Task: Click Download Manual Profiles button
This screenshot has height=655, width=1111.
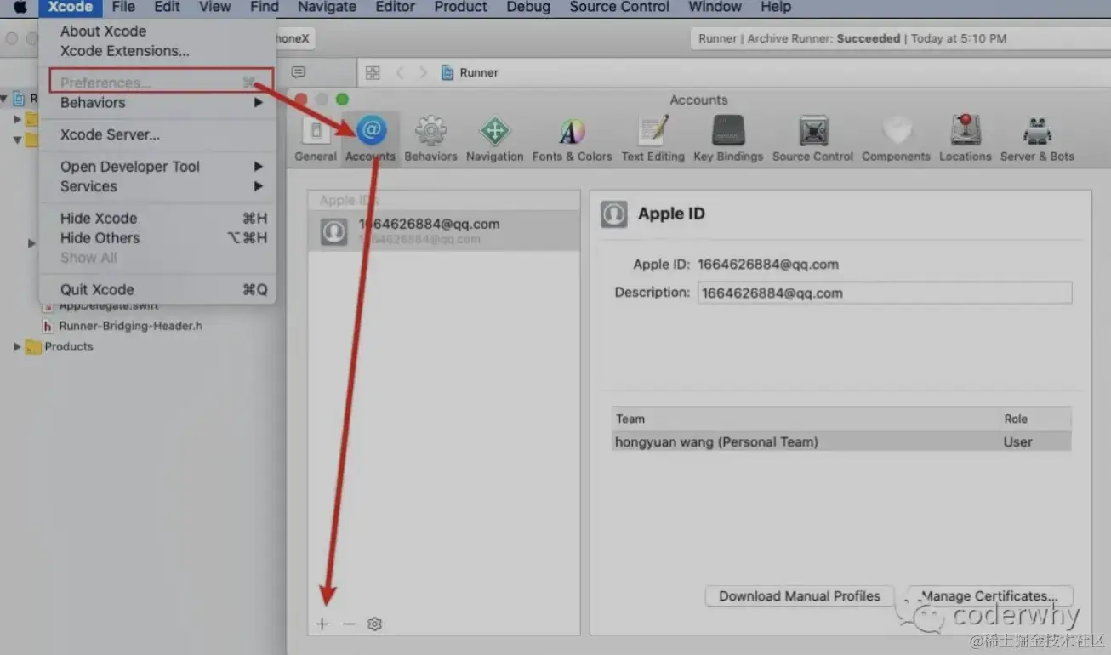Action: click(x=799, y=596)
